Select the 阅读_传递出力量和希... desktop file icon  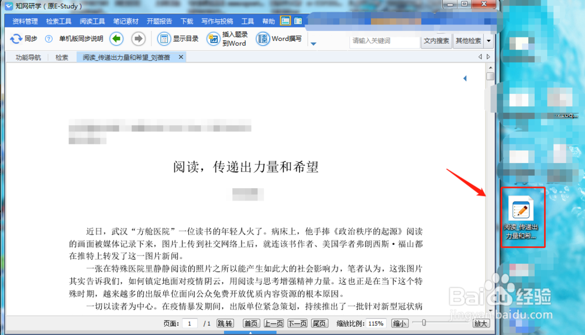coord(521,217)
